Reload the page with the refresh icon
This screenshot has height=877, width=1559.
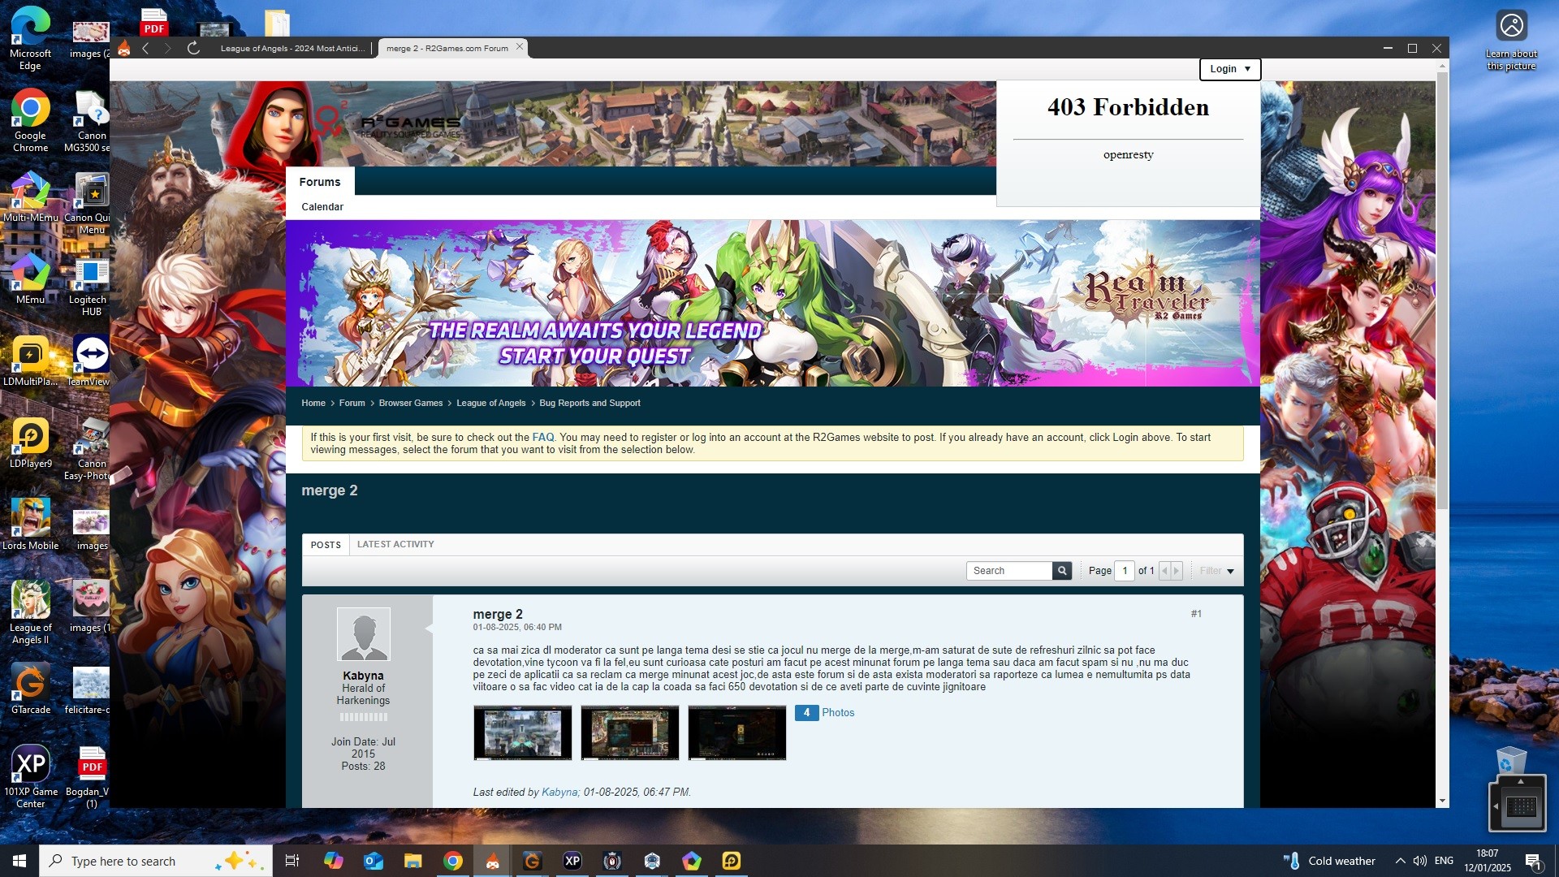(193, 48)
